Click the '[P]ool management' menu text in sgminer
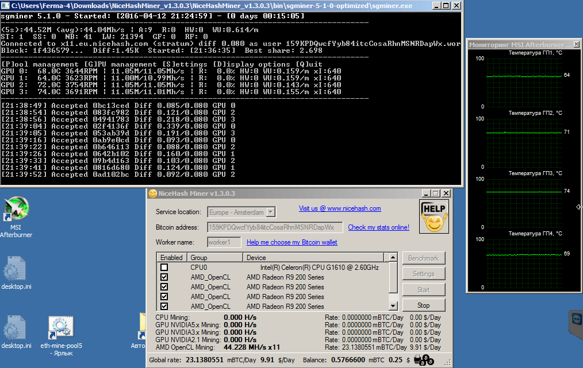This screenshot has width=583, height=368. pos(40,64)
